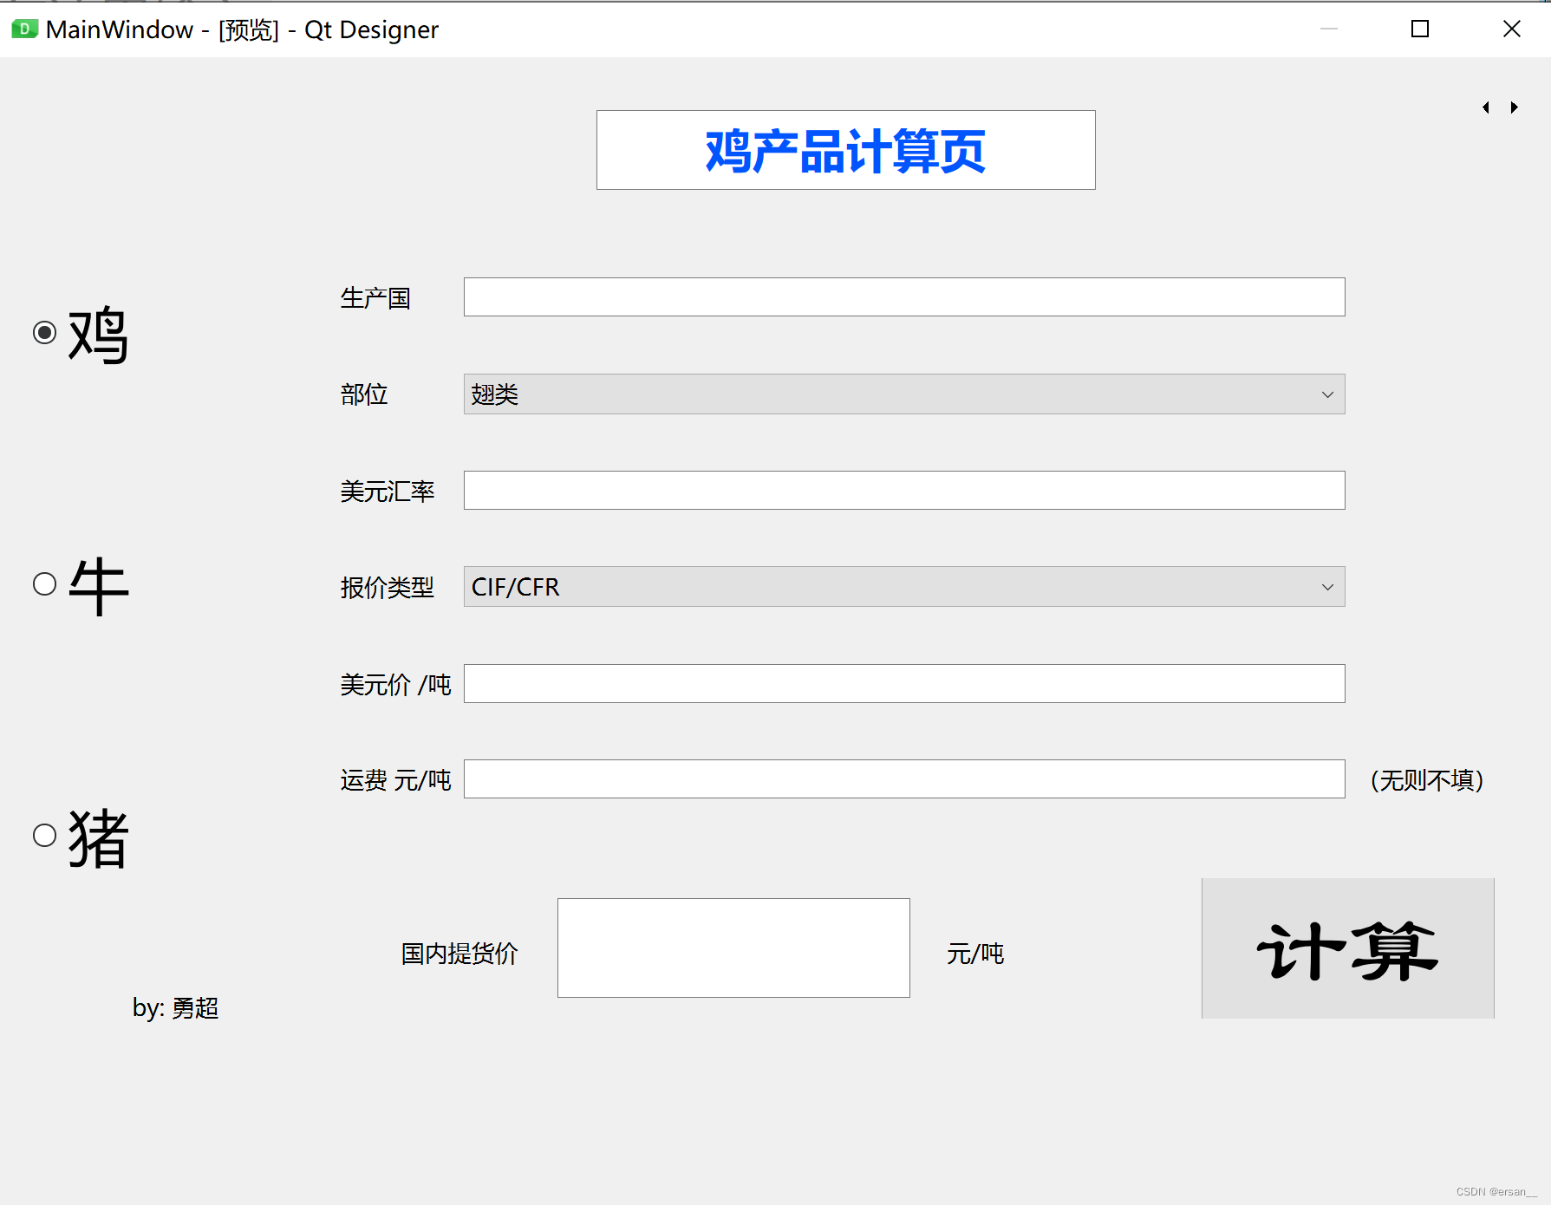The width and height of the screenshot is (1551, 1205).
Task: Click the 元/吨 unit label beside result box
Action: coord(974,954)
